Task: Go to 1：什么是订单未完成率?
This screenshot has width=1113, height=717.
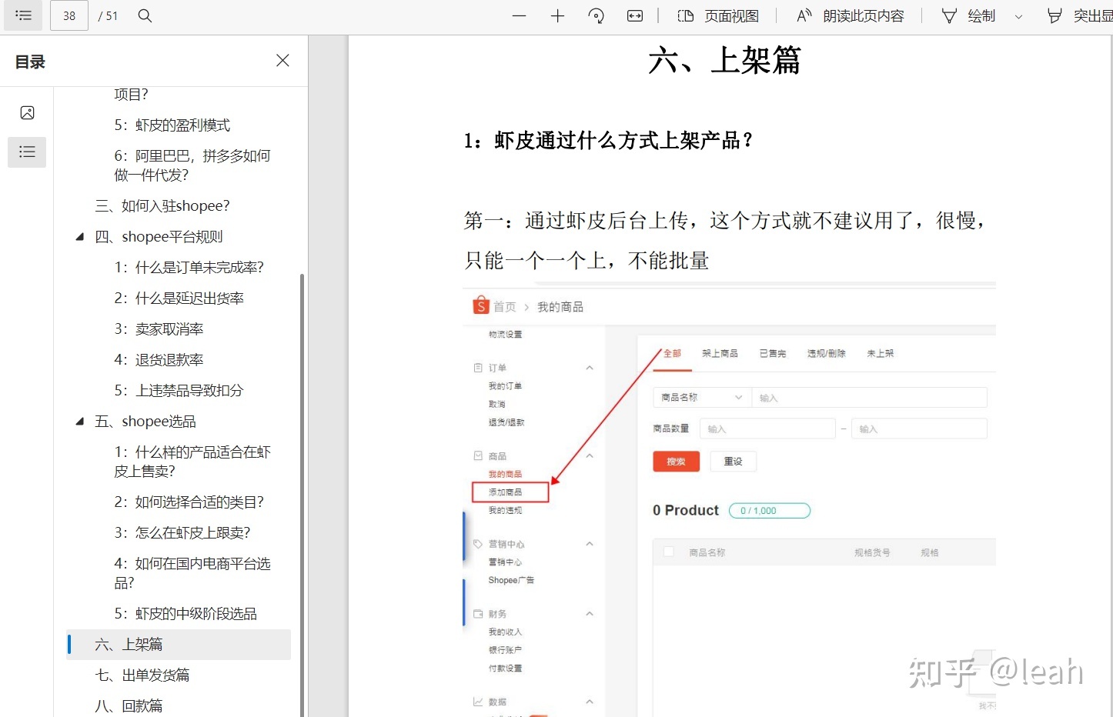Action: point(189,268)
